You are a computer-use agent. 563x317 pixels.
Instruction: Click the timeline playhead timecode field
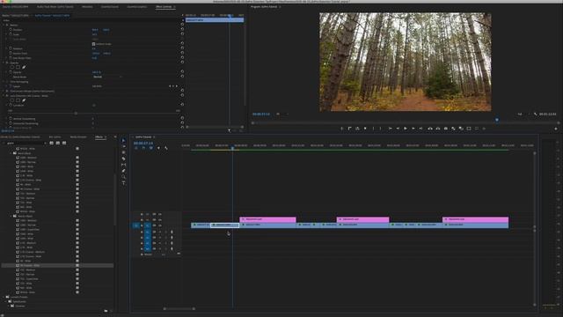coord(143,143)
